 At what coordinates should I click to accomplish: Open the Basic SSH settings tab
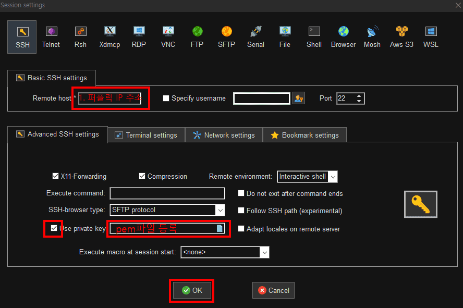pos(52,78)
